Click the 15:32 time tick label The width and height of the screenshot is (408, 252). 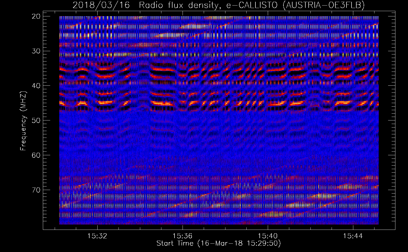click(x=97, y=236)
